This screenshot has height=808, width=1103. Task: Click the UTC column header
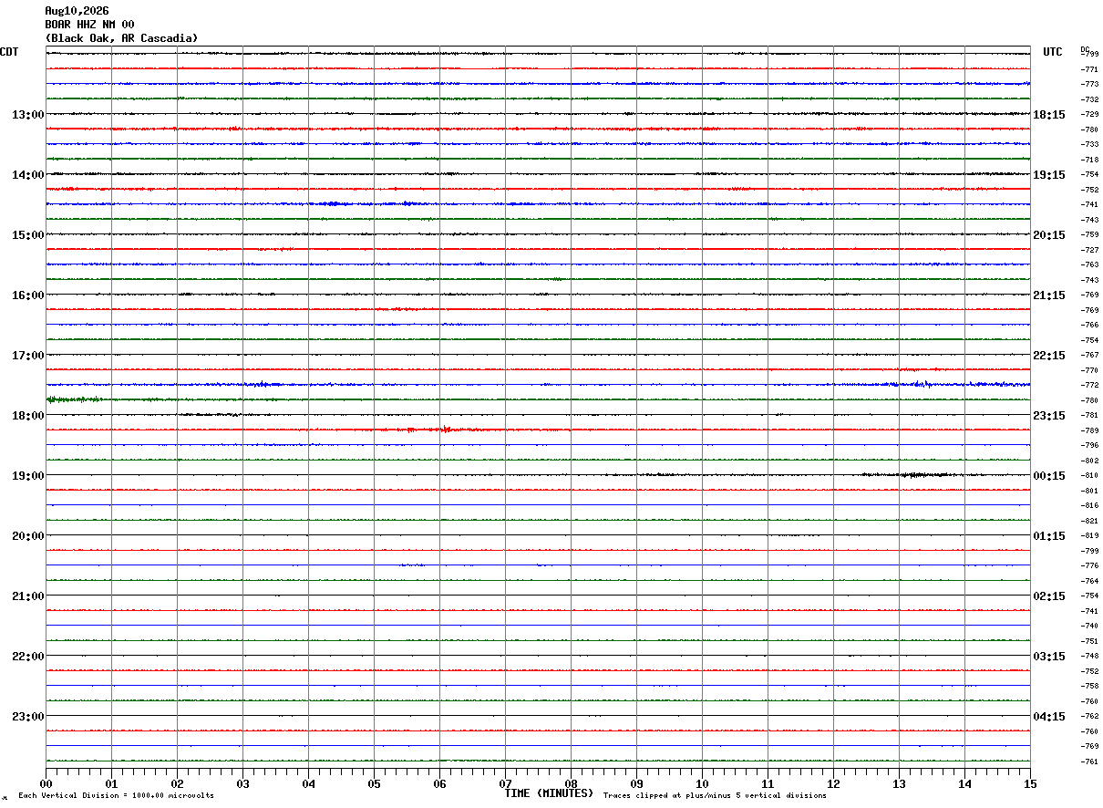tap(1053, 52)
